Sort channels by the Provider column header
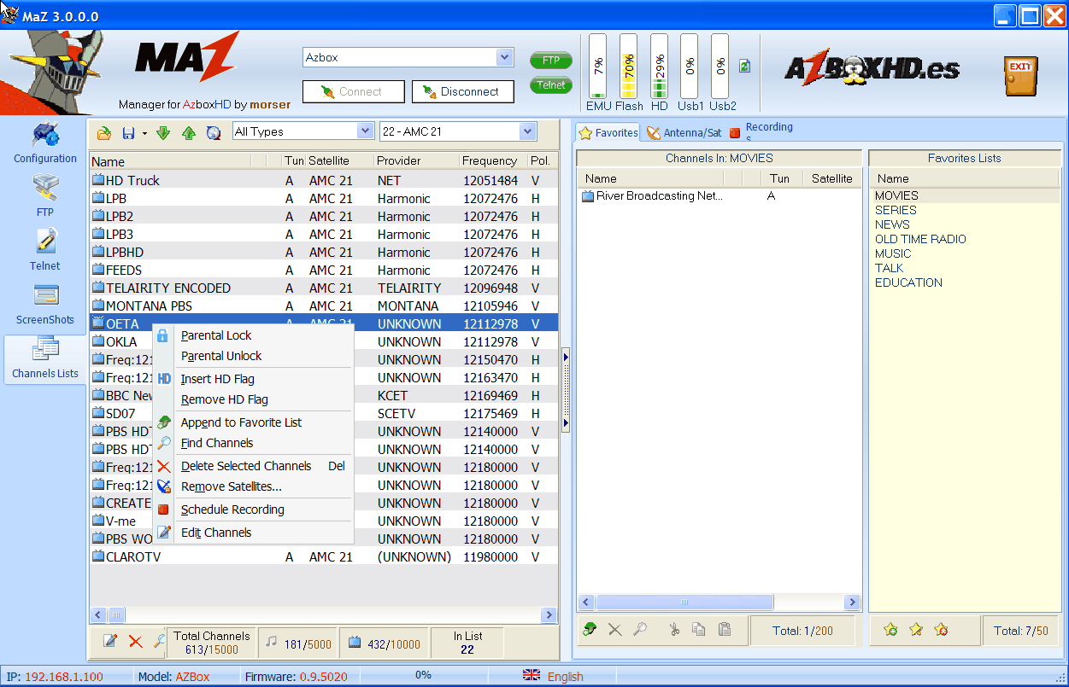Viewport: 1069px width, 687px height. click(x=415, y=161)
